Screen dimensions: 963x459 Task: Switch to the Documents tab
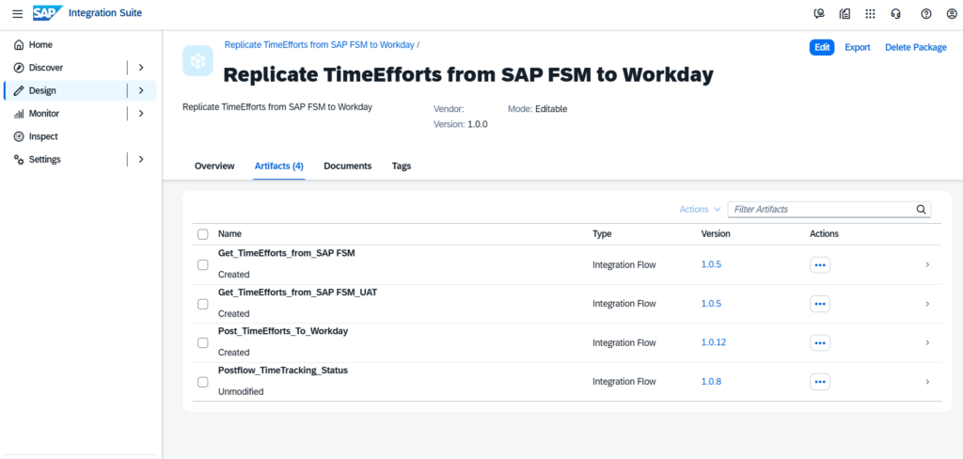[348, 166]
